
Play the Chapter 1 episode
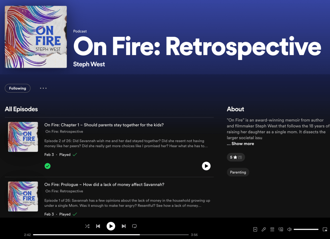point(206,166)
